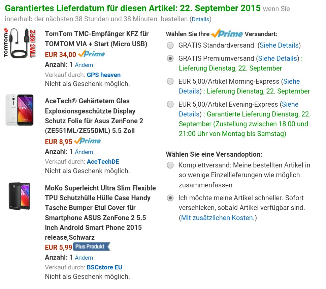This screenshot has height=289, width=326.
Task: Click Ändern for the TomTom item quantity
Action: pyautogui.click(x=84, y=65)
